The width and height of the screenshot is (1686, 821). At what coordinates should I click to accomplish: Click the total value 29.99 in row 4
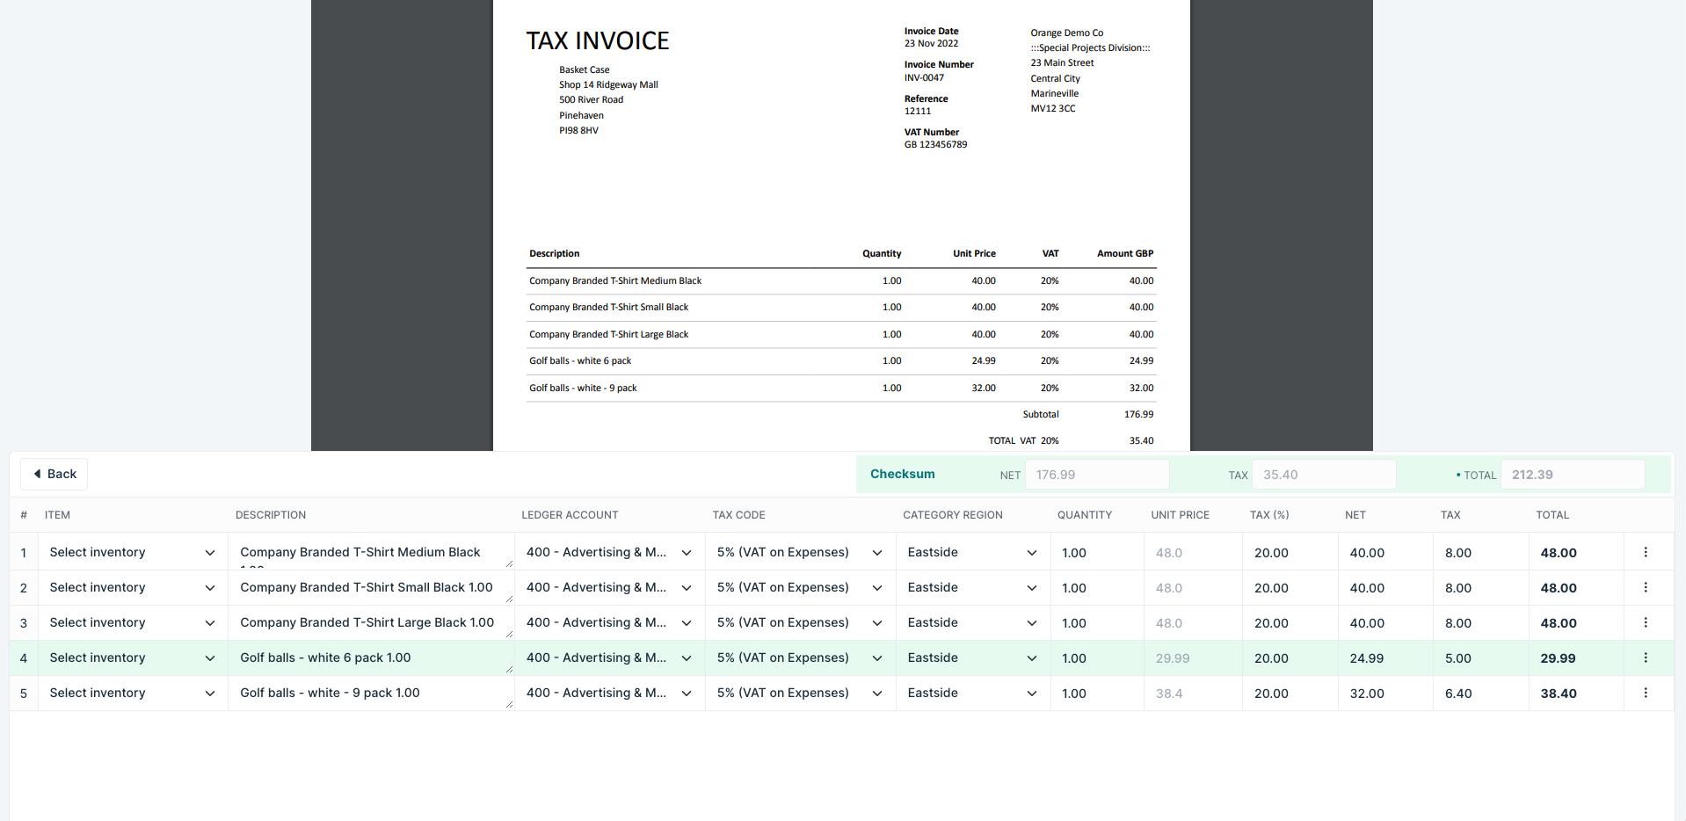(1558, 658)
